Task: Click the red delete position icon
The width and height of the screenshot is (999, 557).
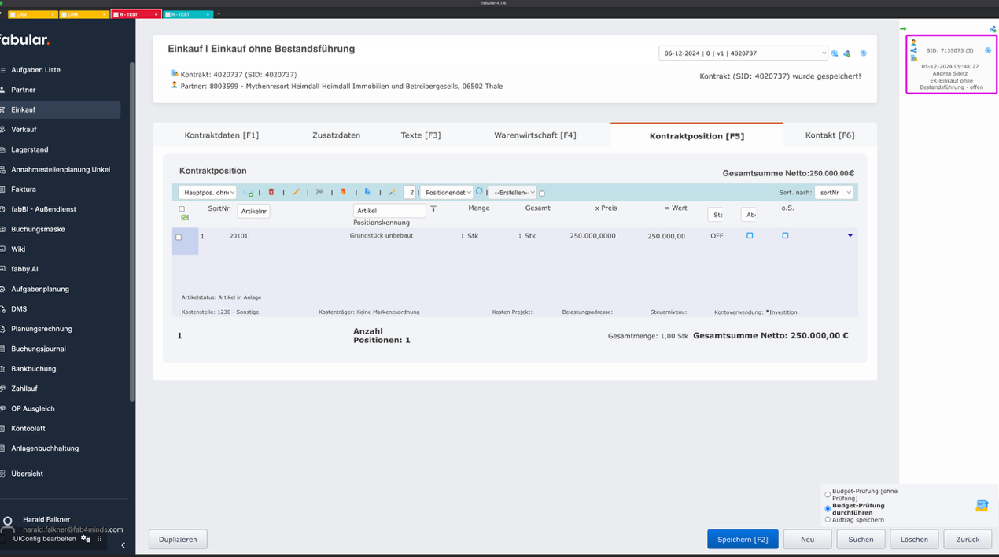Action: [x=271, y=192]
